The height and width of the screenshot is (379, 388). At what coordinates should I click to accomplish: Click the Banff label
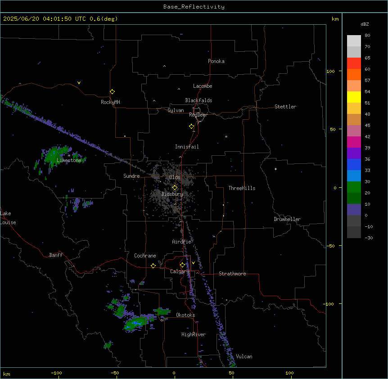[56, 255]
